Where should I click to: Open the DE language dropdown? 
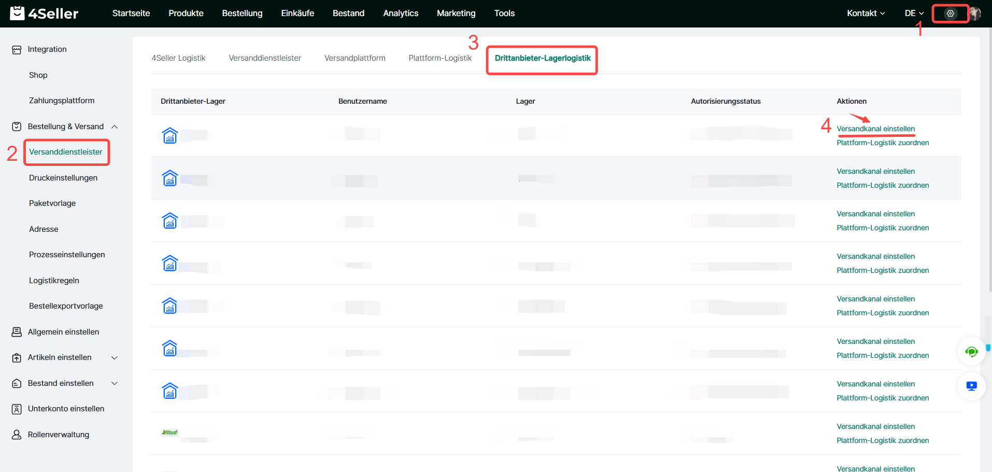(914, 13)
